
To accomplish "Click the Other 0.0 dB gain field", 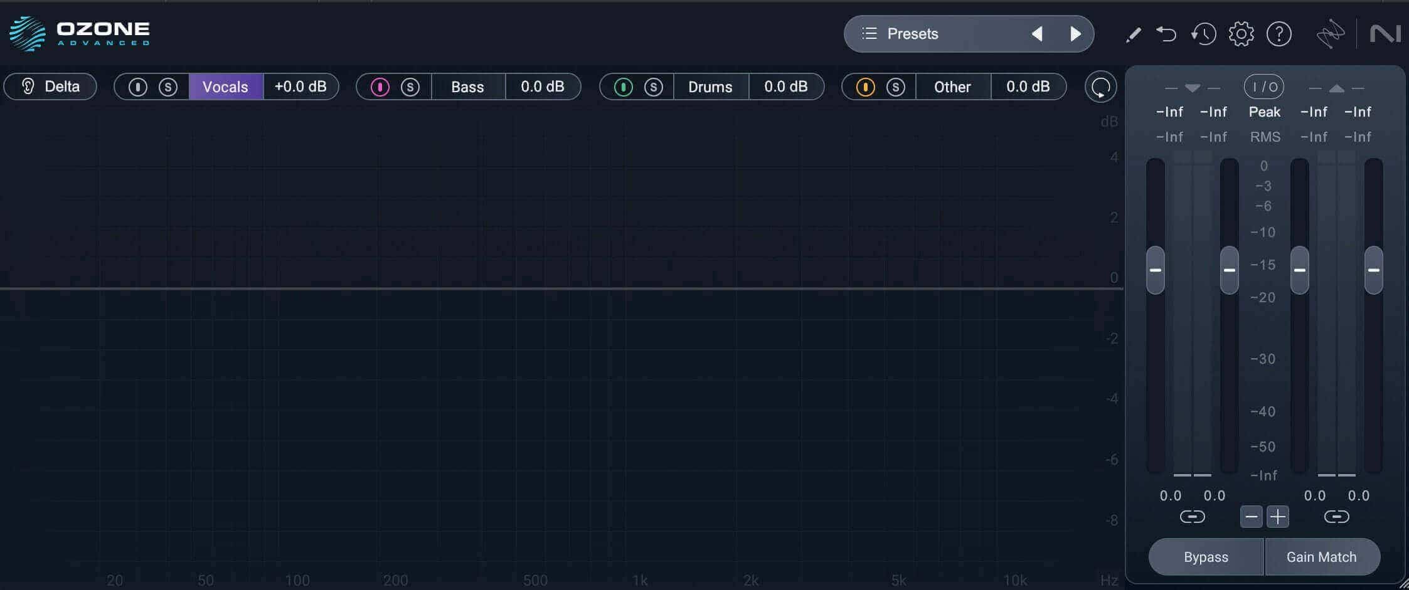I will coord(1028,87).
